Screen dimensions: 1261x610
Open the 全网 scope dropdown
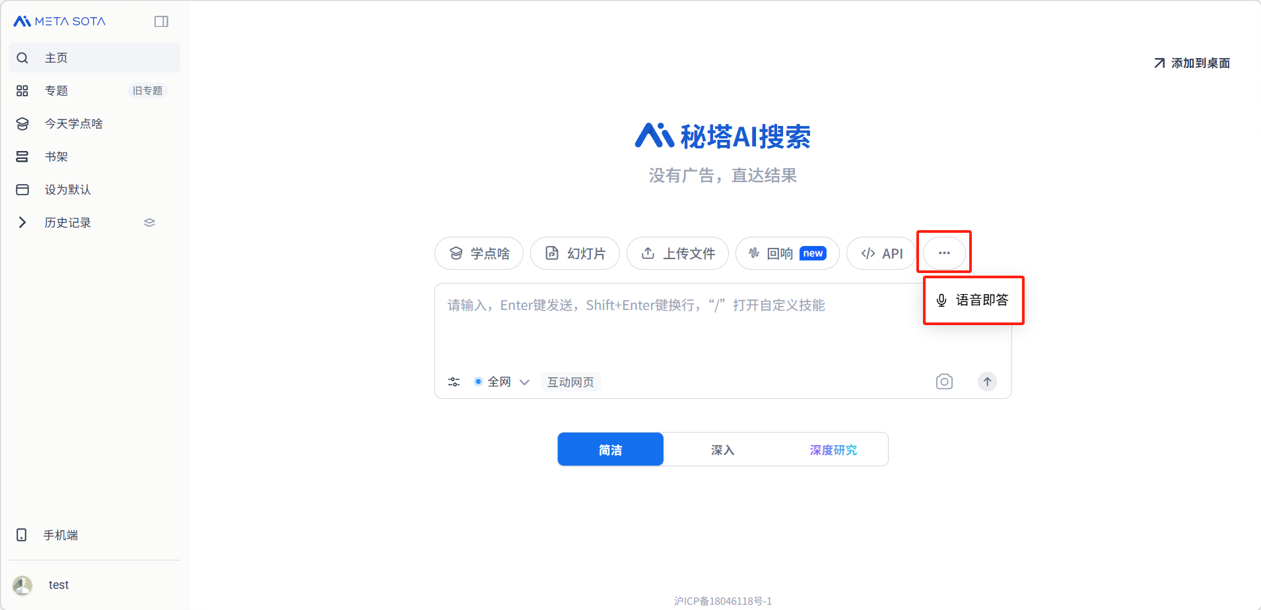point(502,382)
